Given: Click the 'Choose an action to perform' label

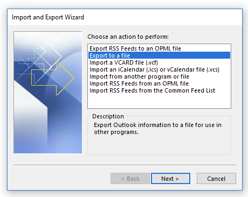Looking at the screenshot, I should pyautogui.click(x=128, y=37).
